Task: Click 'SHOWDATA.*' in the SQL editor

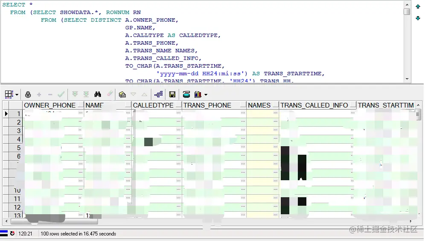Action: pyautogui.click(x=79, y=12)
